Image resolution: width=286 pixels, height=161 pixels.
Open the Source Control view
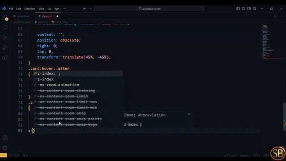coord(5,38)
